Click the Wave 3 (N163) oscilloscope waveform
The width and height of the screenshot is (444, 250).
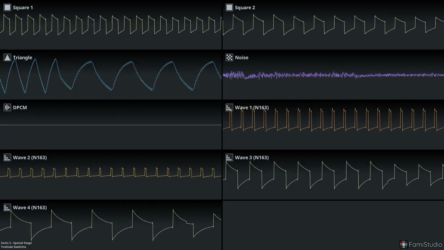(333, 175)
